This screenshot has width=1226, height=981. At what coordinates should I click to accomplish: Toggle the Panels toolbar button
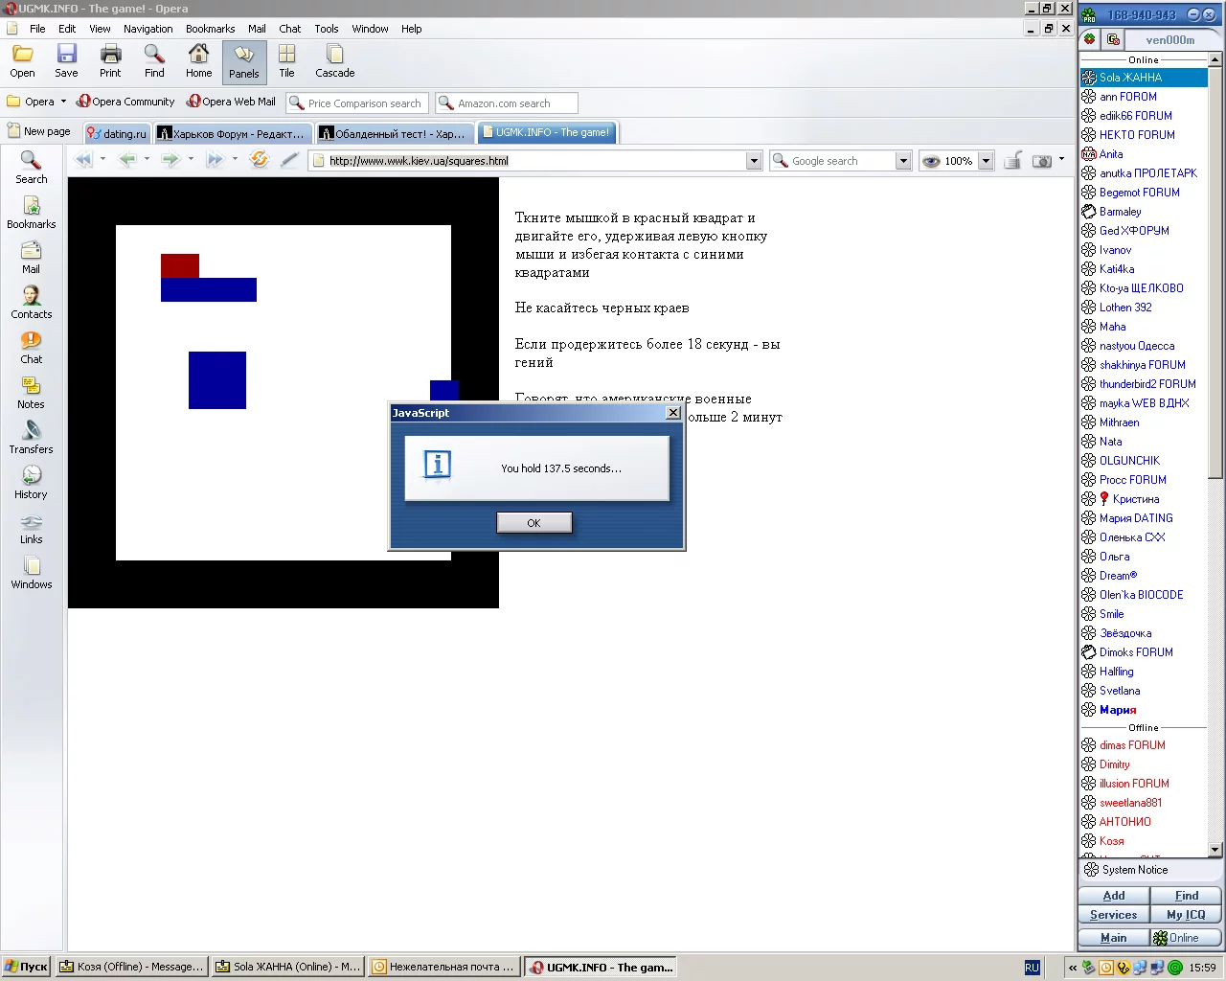tap(244, 62)
